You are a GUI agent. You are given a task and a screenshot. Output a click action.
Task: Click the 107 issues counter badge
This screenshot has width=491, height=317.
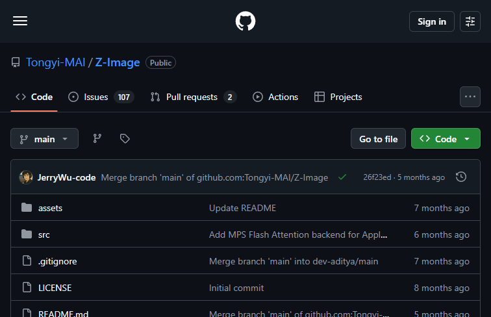pos(123,97)
